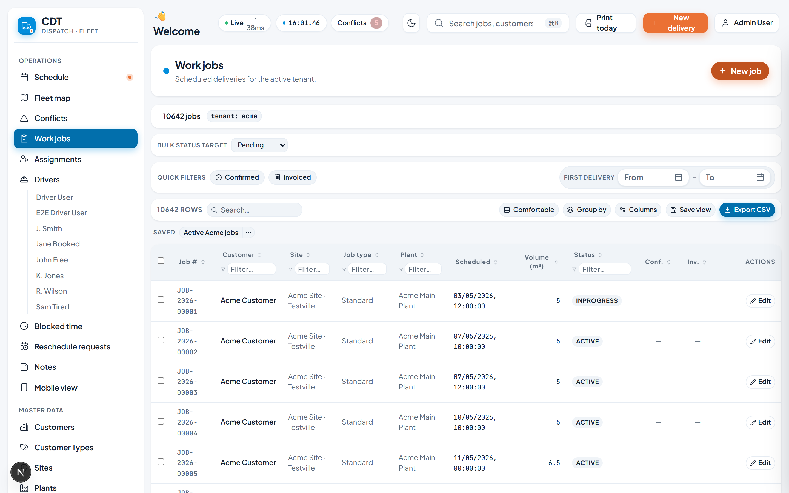Screen dimensions: 789x493
Task: Click the Notes document icon
Action: pos(24,367)
